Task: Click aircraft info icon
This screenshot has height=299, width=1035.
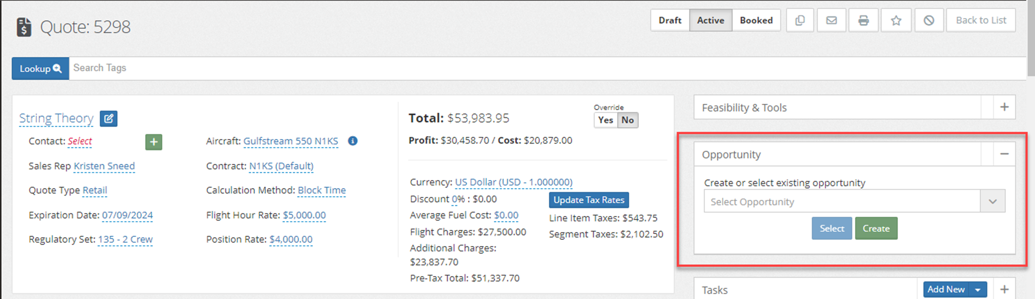Action: [353, 141]
